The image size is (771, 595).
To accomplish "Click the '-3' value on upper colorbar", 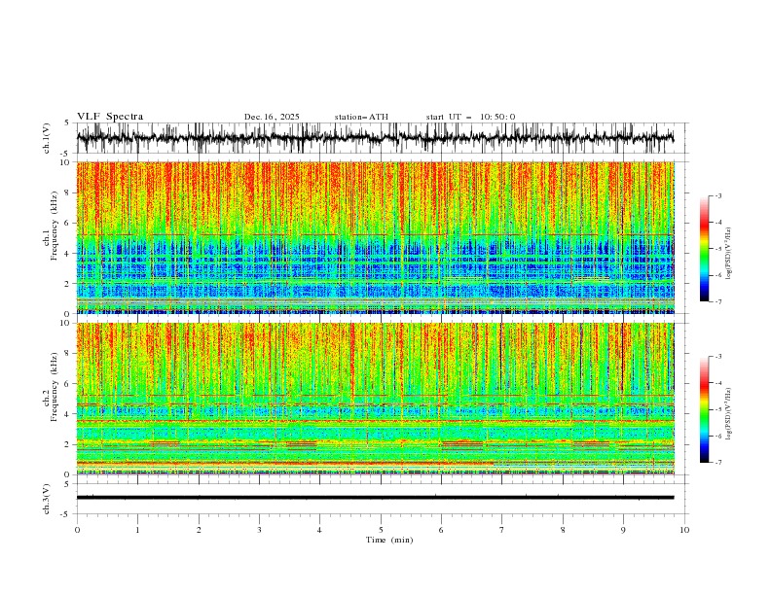I will (718, 195).
